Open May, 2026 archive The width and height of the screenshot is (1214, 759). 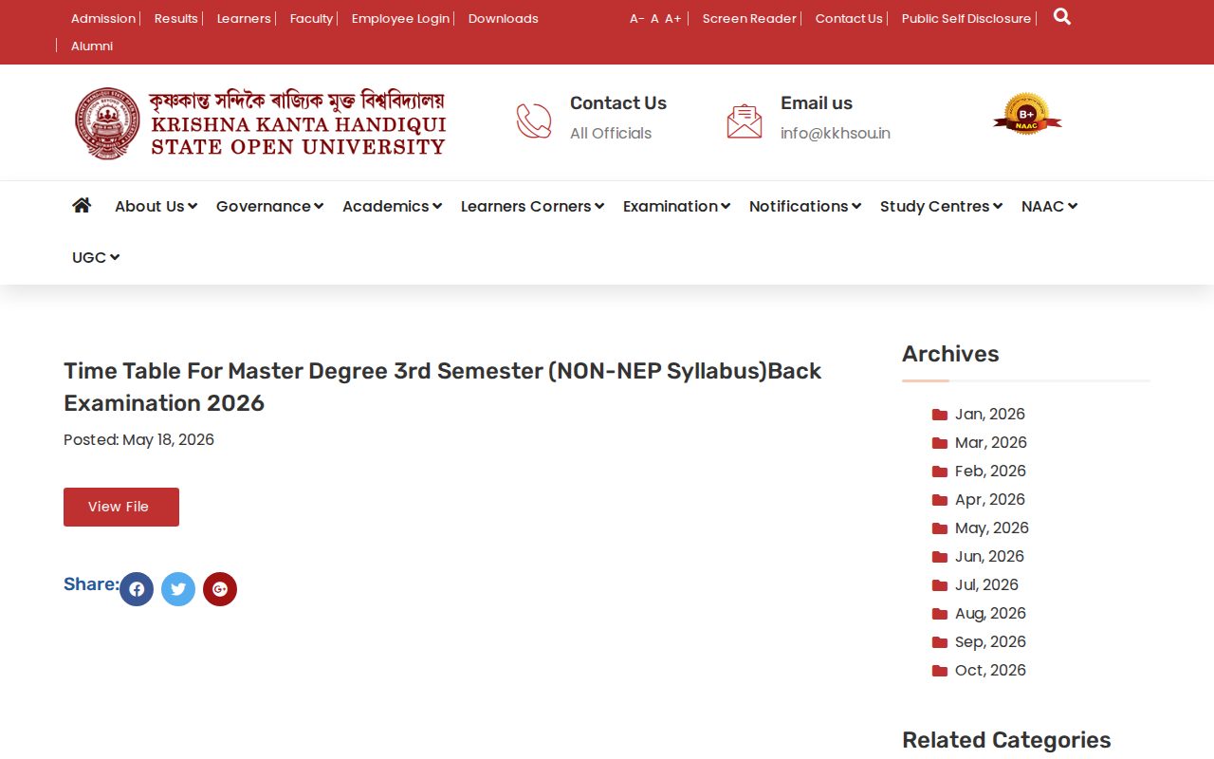(992, 528)
